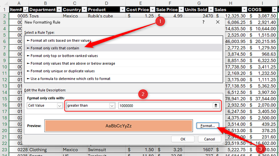The height and width of the screenshot is (156, 279).
Task: Open the Product column filter dropdown
Action: point(122,9)
